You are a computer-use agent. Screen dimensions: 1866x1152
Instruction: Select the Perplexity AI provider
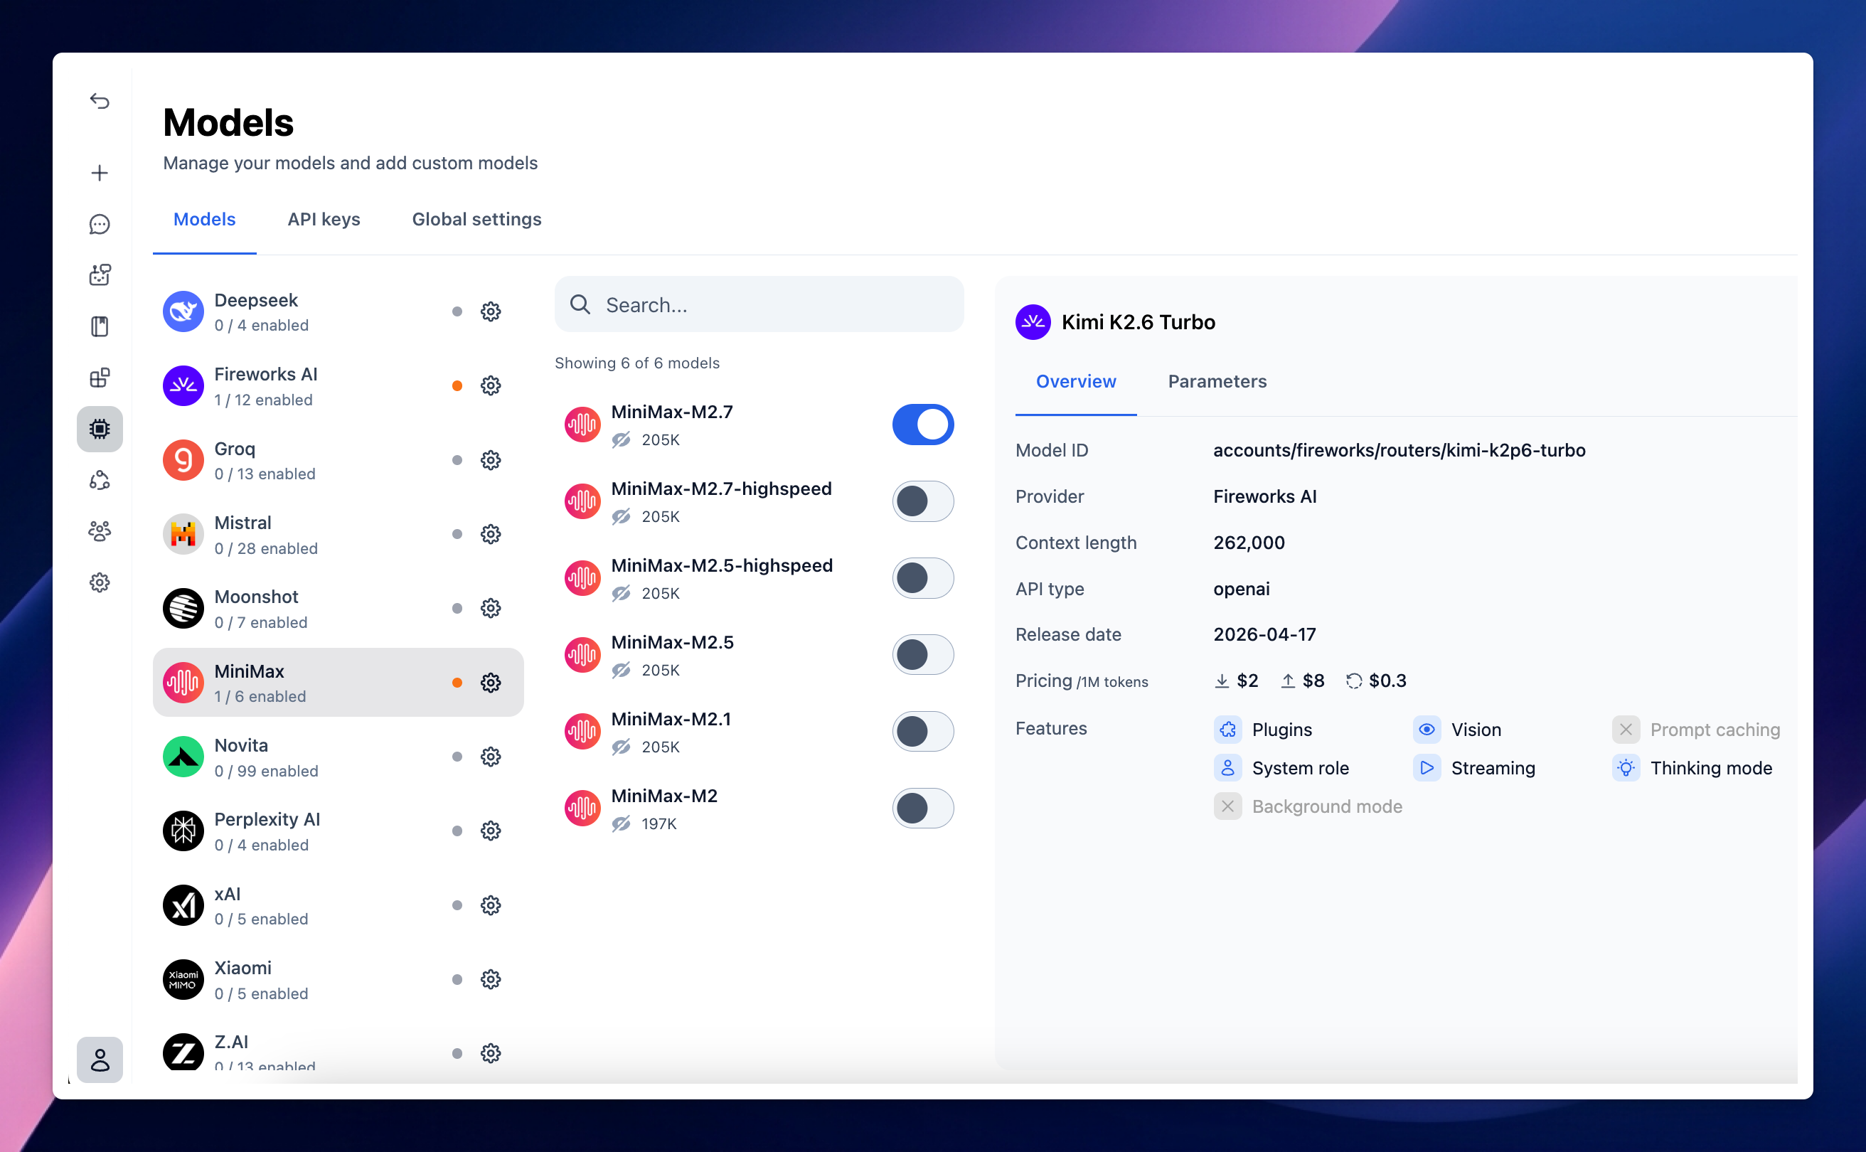pyautogui.click(x=338, y=831)
